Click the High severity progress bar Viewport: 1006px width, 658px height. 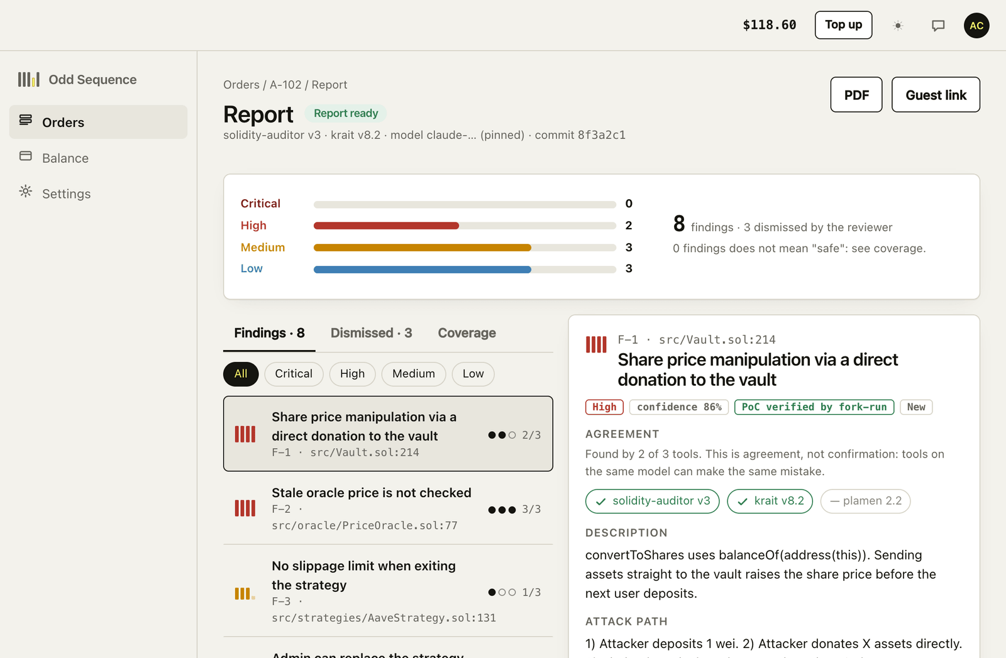pos(465,226)
